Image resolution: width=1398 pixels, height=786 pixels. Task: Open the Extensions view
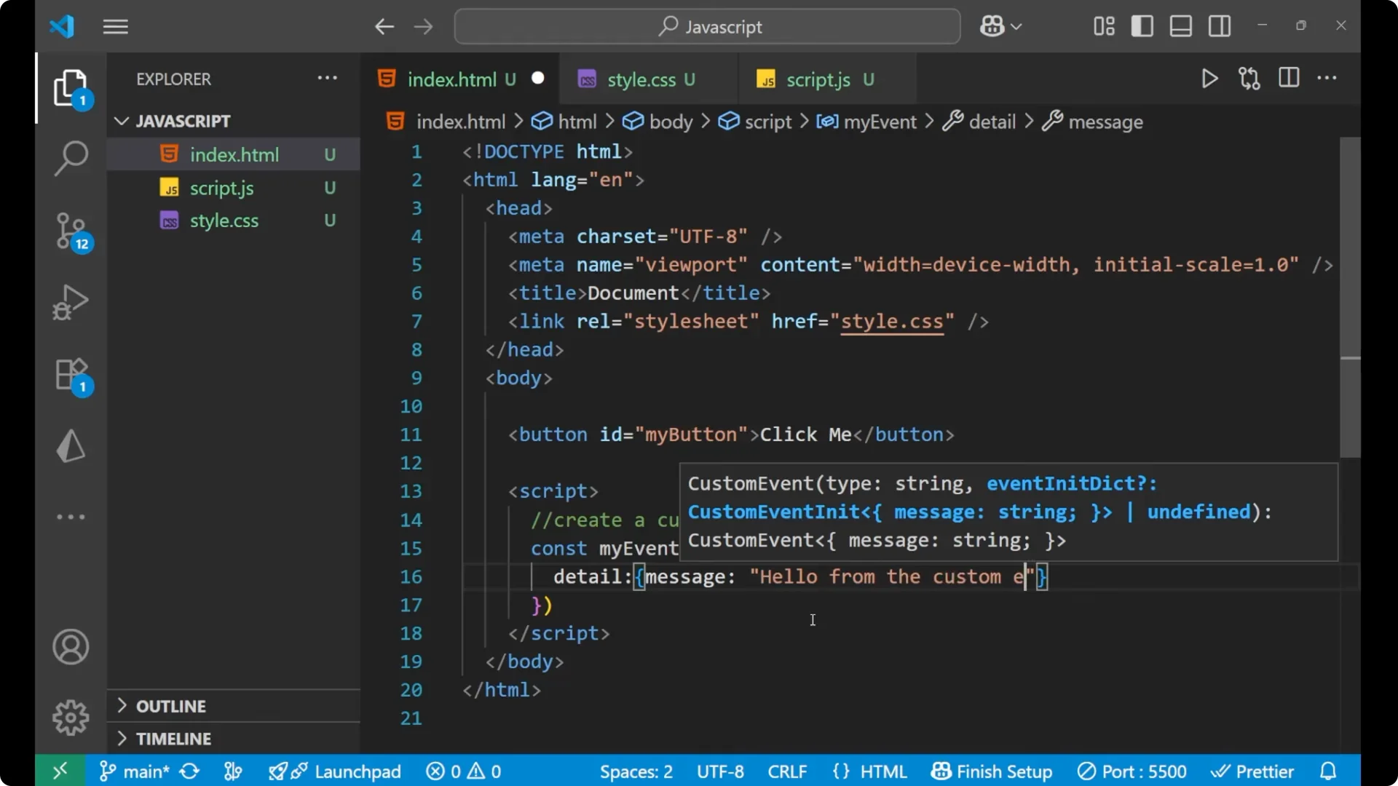pyautogui.click(x=71, y=375)
